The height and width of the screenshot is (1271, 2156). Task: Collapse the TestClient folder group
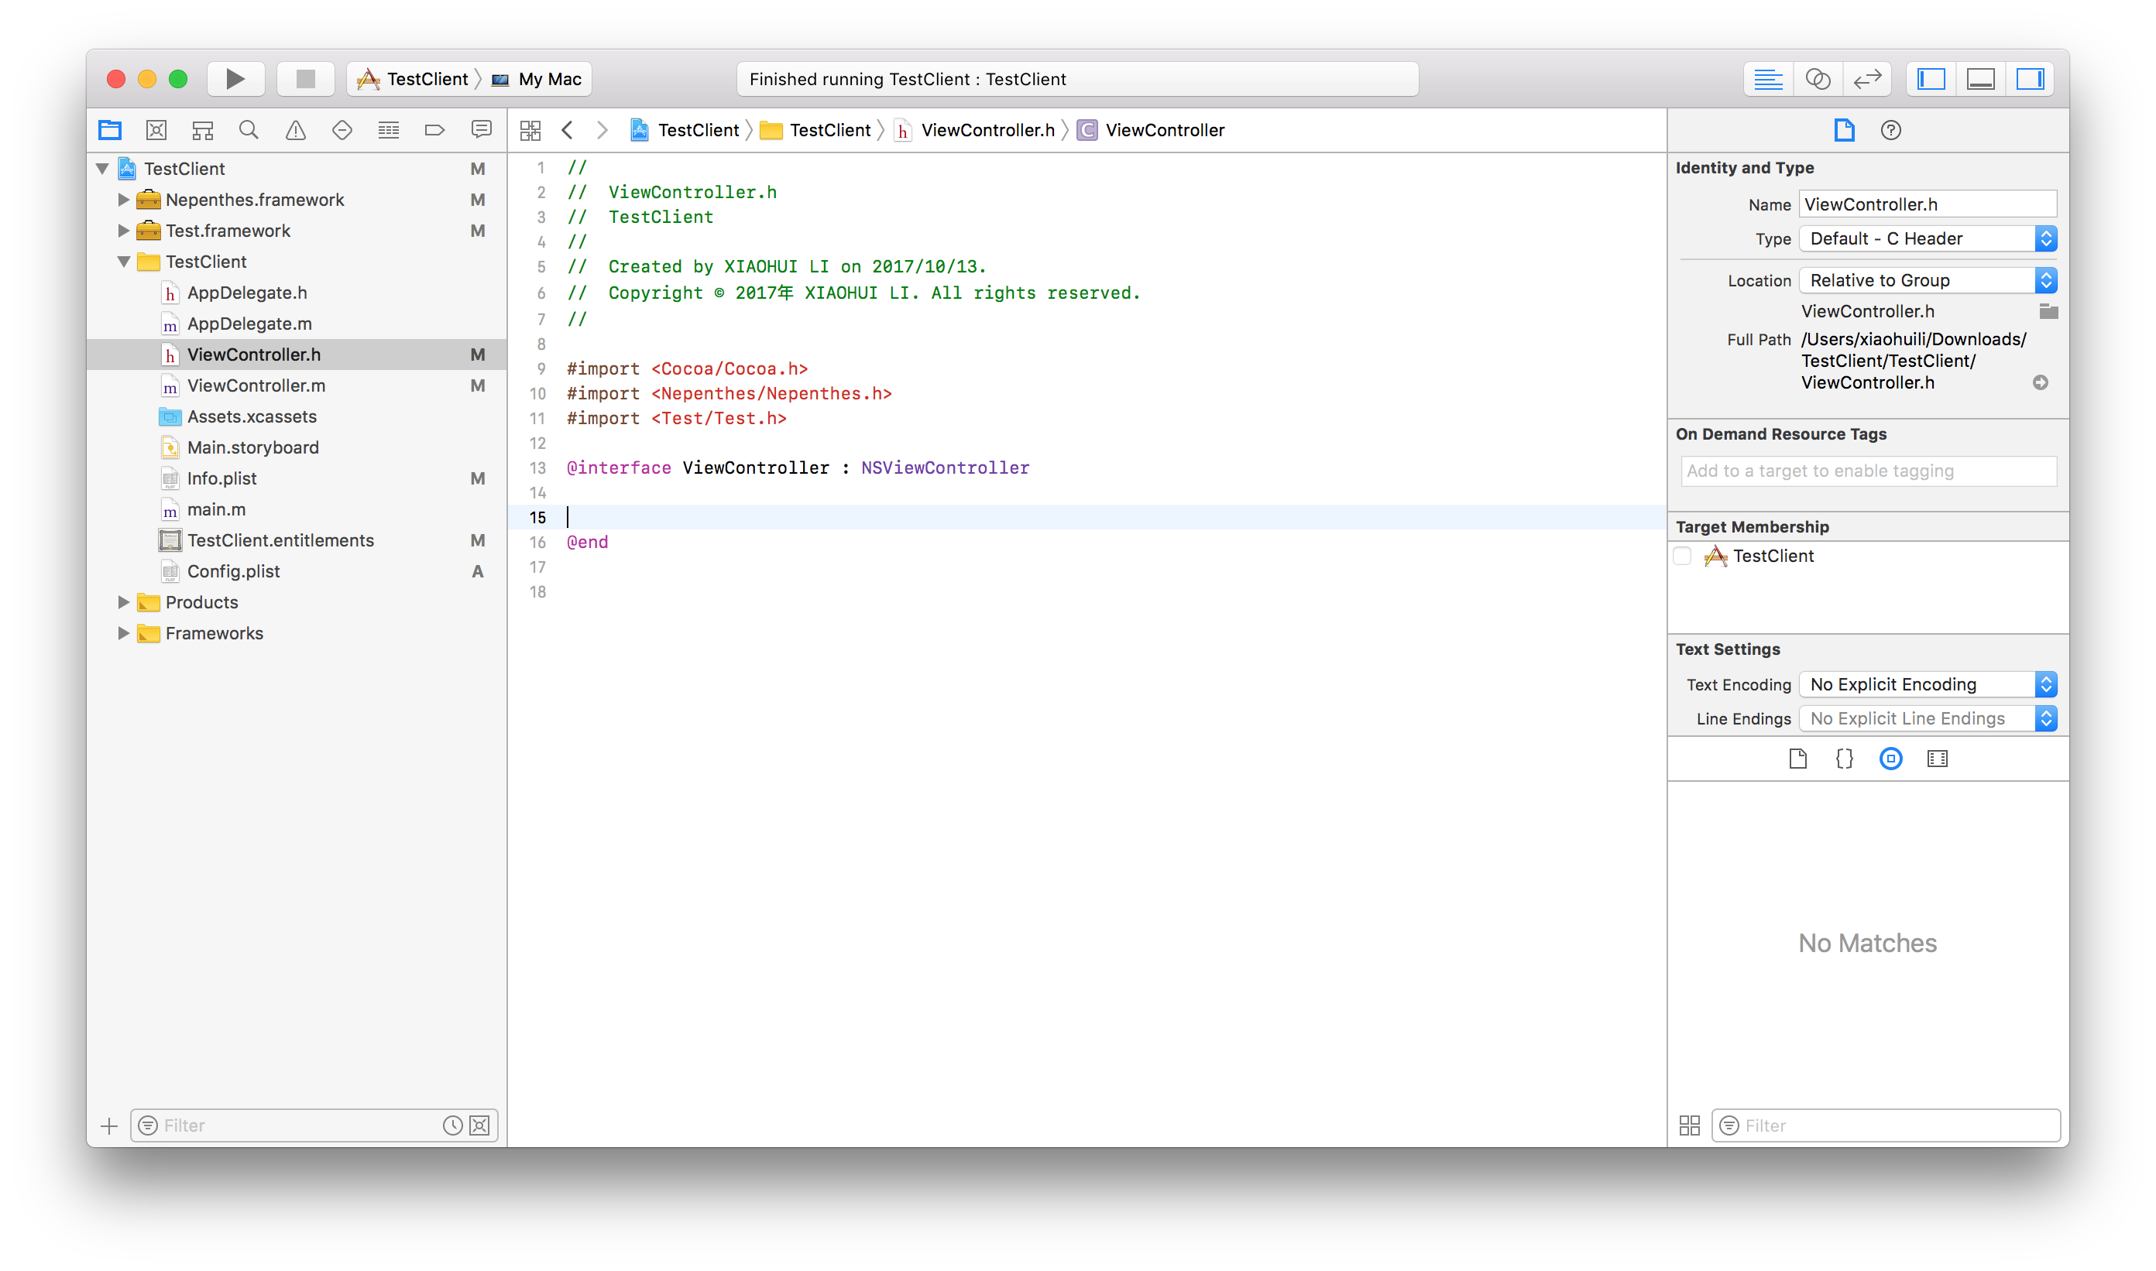coord(123,262)
